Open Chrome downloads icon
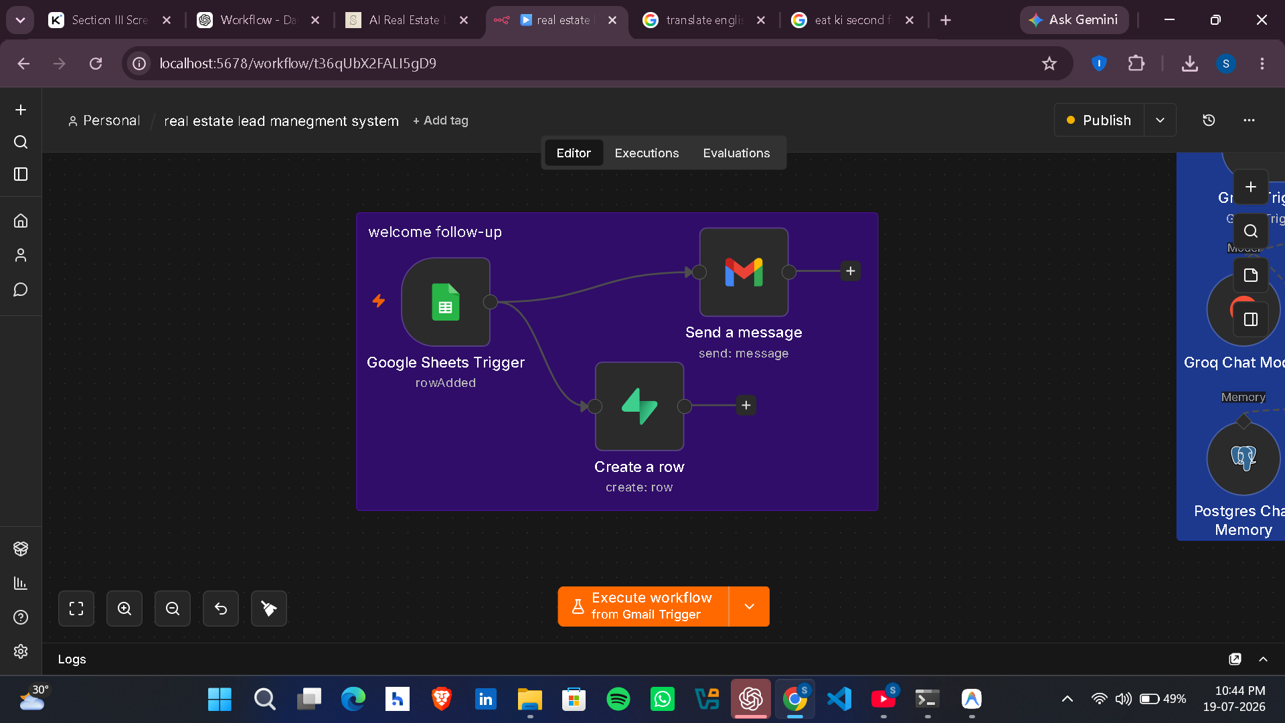This screenshot has width=1285, height=723. (1189, 64)
